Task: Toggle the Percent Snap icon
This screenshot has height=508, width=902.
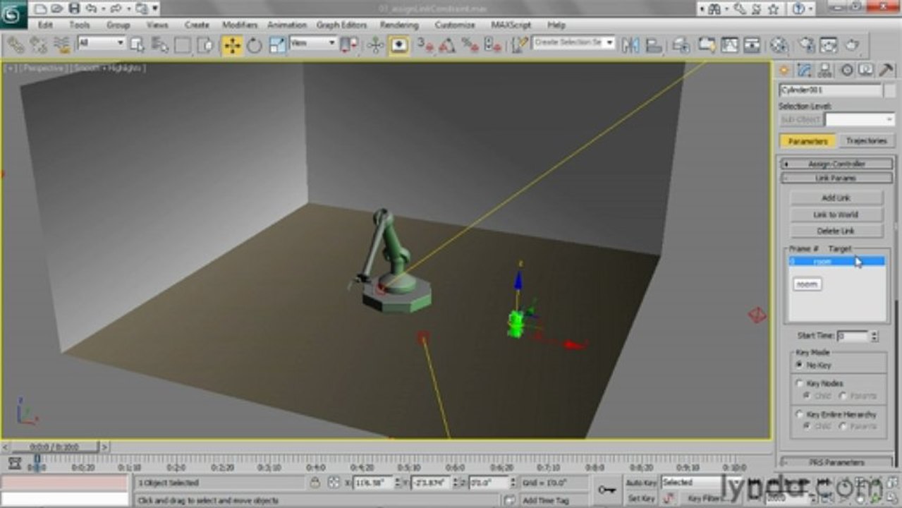Action: 470,45
